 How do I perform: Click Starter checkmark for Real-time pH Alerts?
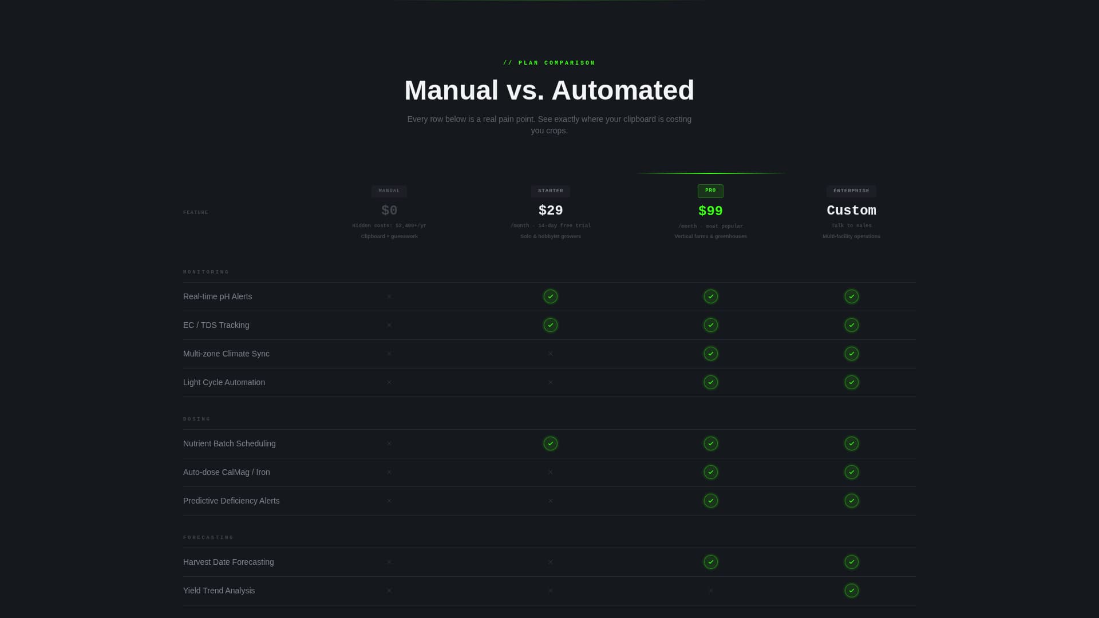[x=550, y=296]
